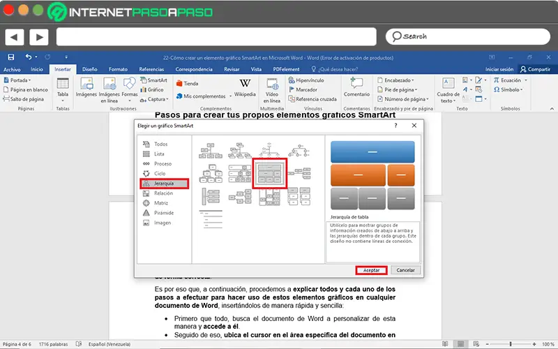Click the ¿Qué desea hacer? box
This screenshot has width=558, height=349.
tap(335, 69)
